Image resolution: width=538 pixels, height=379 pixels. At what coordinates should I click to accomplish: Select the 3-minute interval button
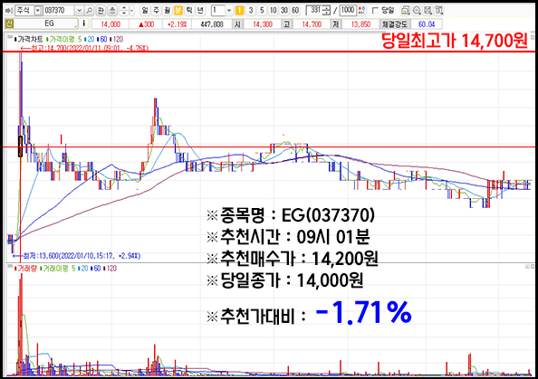[251, 11]
